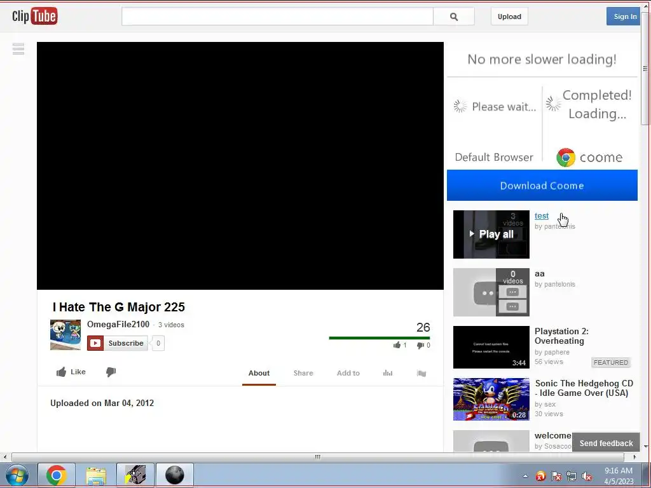Open Playstation 2: Overheating thumbnail
Viewport: 651px width, 488px height.
click(491, 348)
